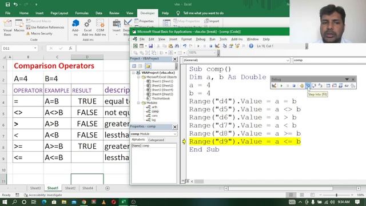Open Locals Window icon in Debug toolbar

point(328,86)
